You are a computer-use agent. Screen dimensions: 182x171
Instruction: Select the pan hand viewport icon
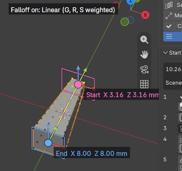coord(144,54)
